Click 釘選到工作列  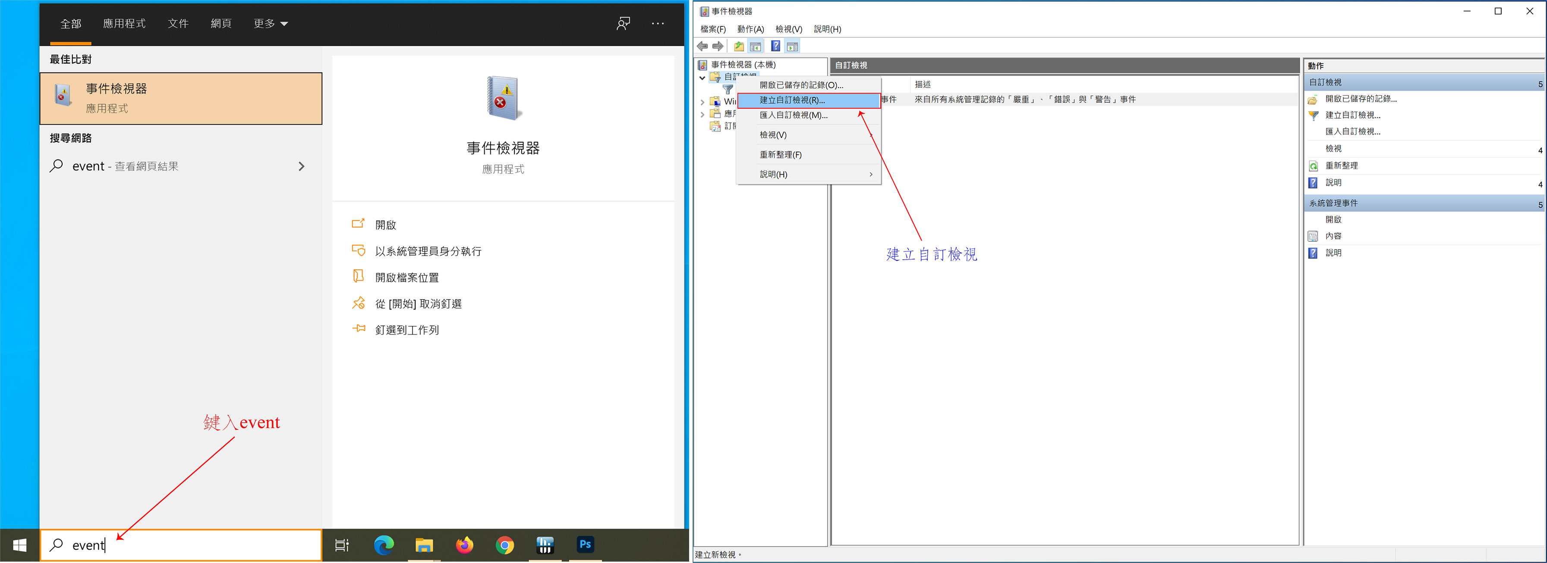(x=406, y=330)
